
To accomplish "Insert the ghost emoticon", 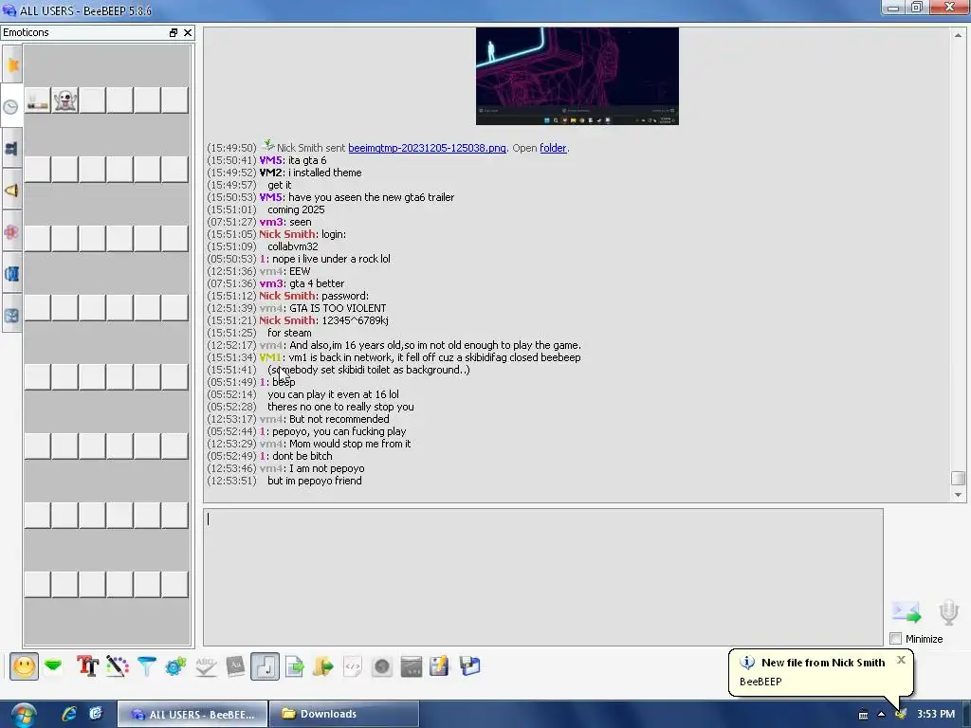I will click(x=65, y=100).
